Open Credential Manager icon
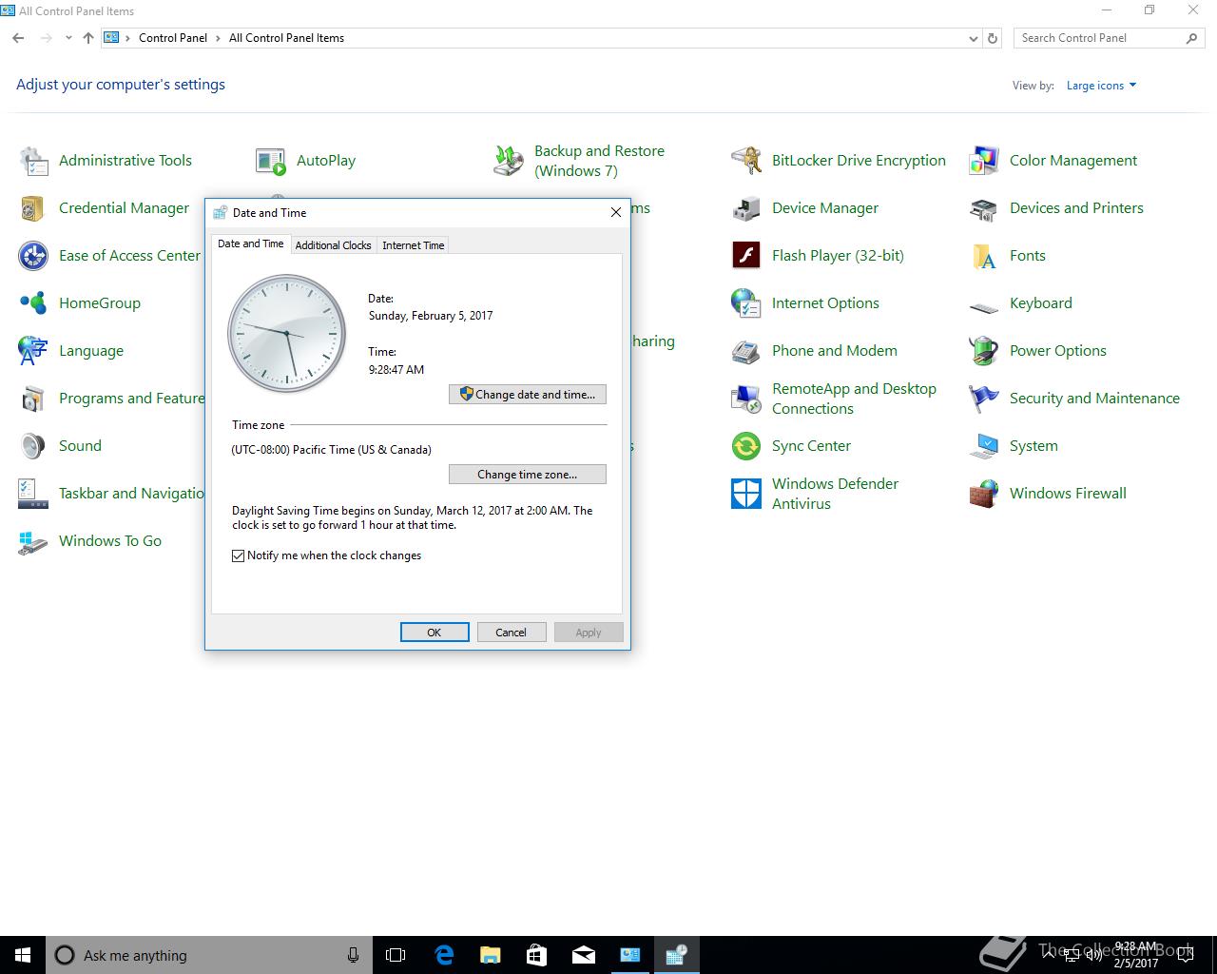 coord(33,208)
